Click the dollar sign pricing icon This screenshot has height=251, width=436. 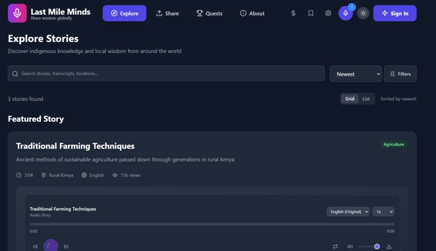(x=293, y=13)
